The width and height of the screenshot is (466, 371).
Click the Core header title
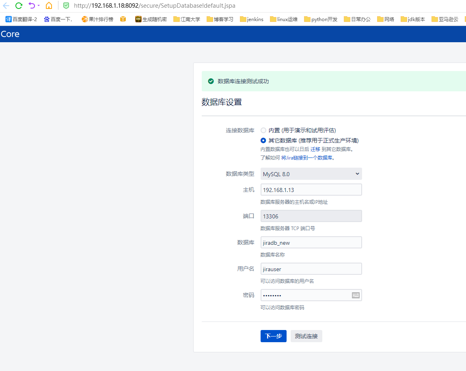coord(10,34)
